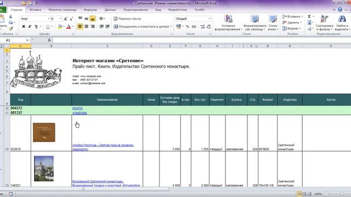Toggle bold Ж formatting
351x197 pixels.
(24, 27)
